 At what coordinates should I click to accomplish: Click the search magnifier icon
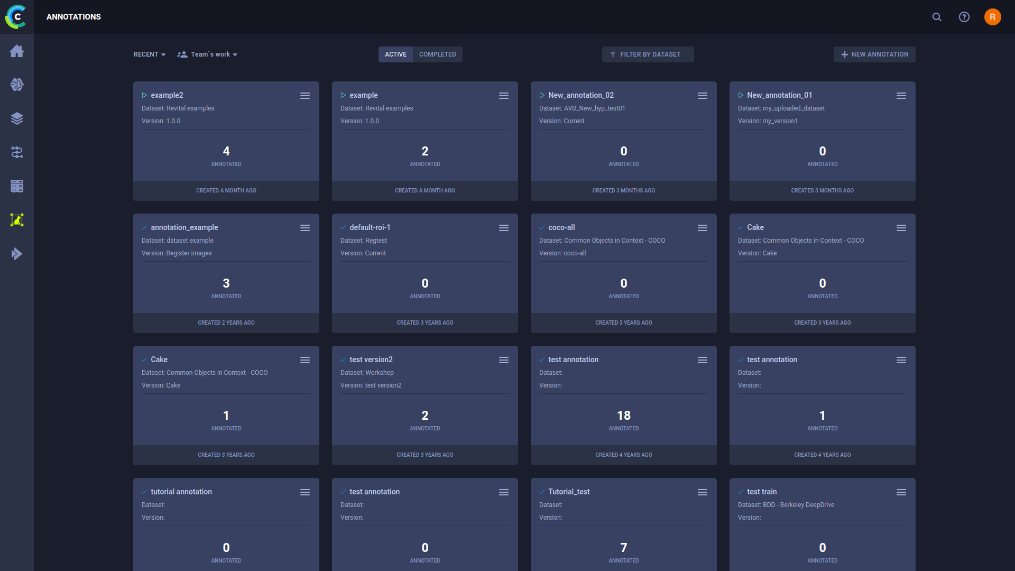coord(937,17)
